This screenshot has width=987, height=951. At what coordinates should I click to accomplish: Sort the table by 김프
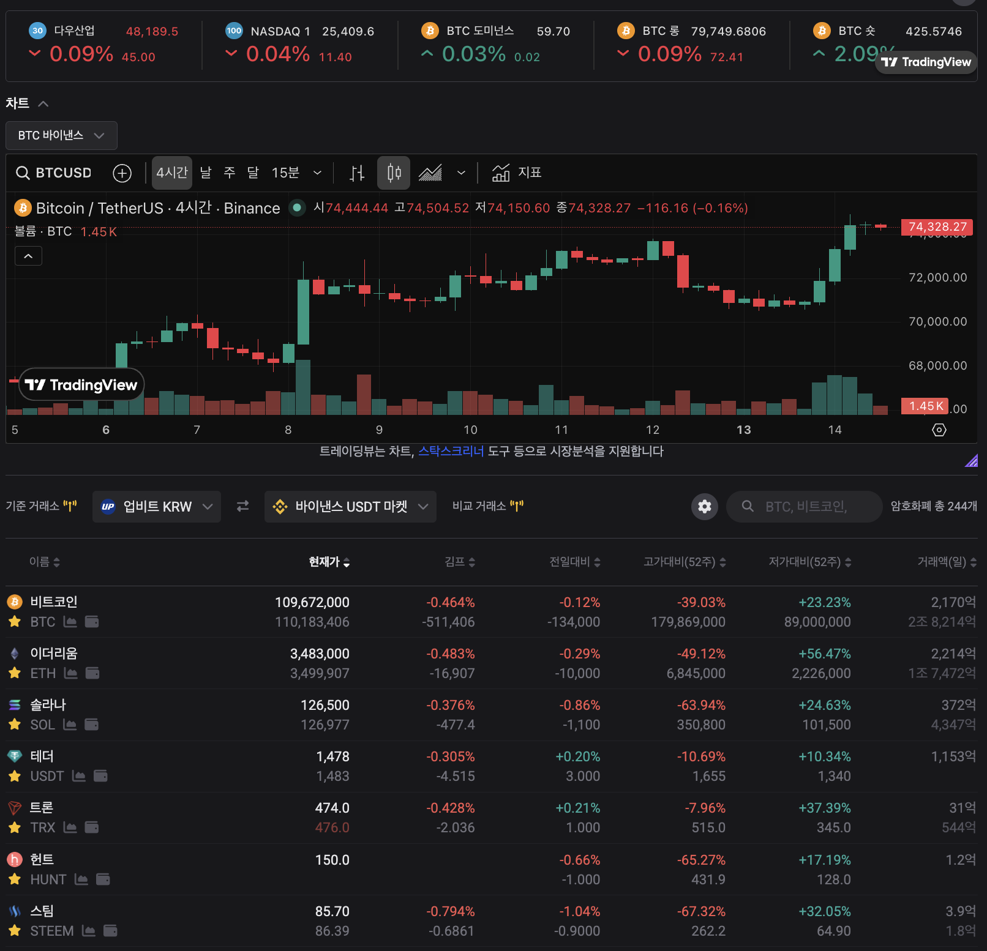(460, 562)
